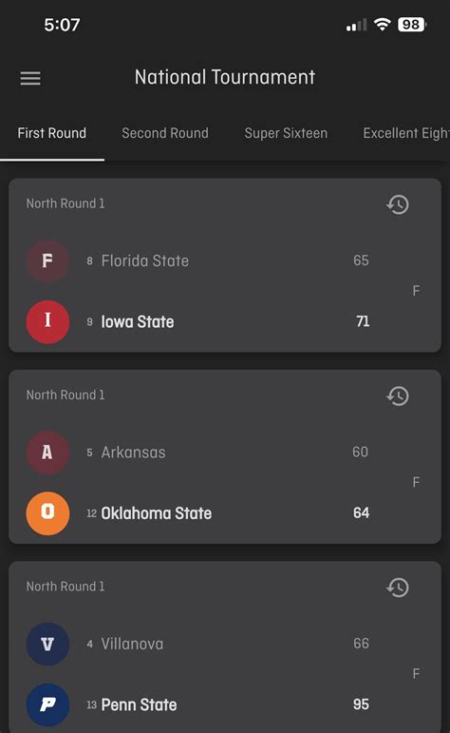
Task: Tap the Wi-Fi status icon
Action: [383, 25]
